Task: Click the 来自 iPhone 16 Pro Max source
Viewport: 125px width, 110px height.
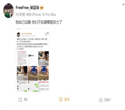Action: click(41, 14)
